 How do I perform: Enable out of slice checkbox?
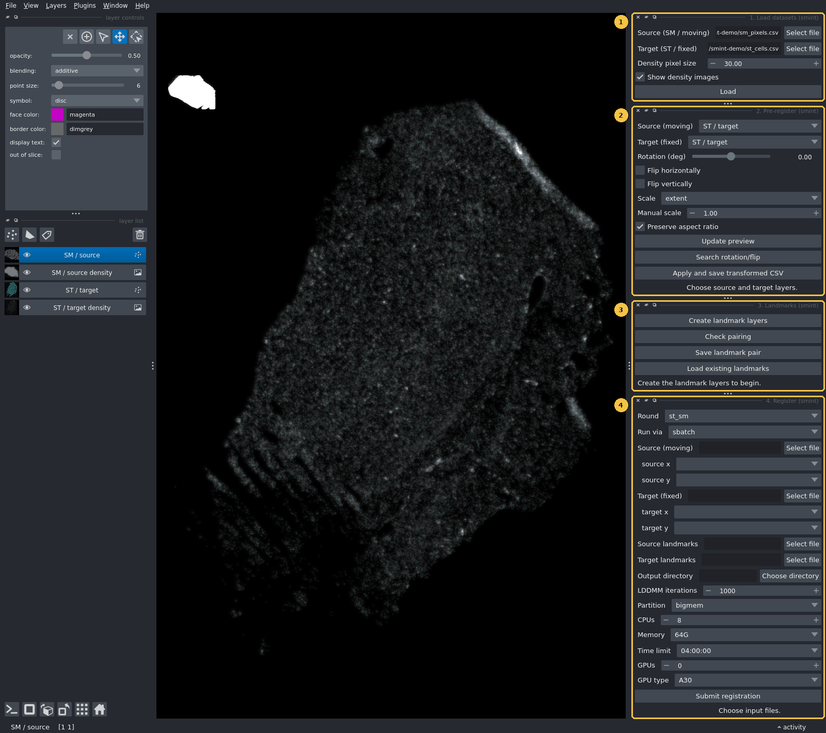(56, 155)
